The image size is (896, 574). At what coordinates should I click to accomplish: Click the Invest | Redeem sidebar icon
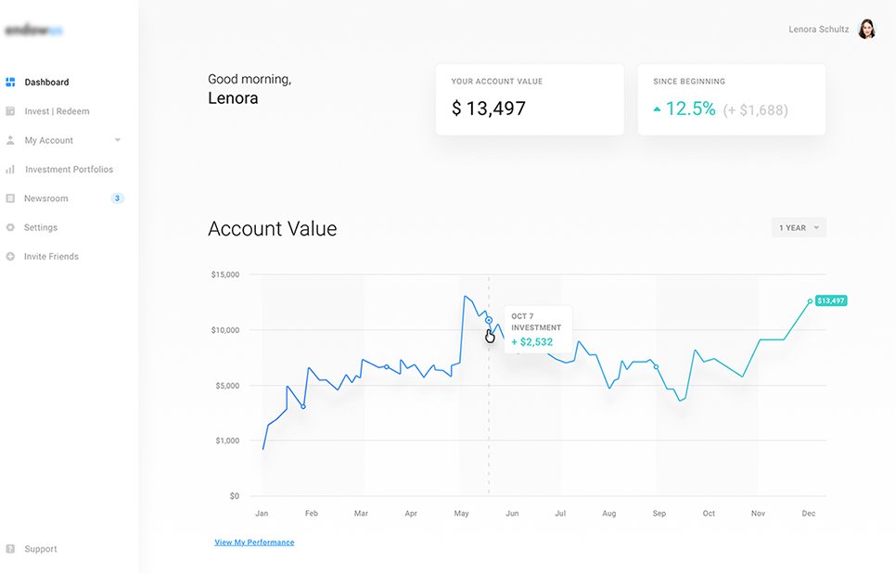point(10,111)
